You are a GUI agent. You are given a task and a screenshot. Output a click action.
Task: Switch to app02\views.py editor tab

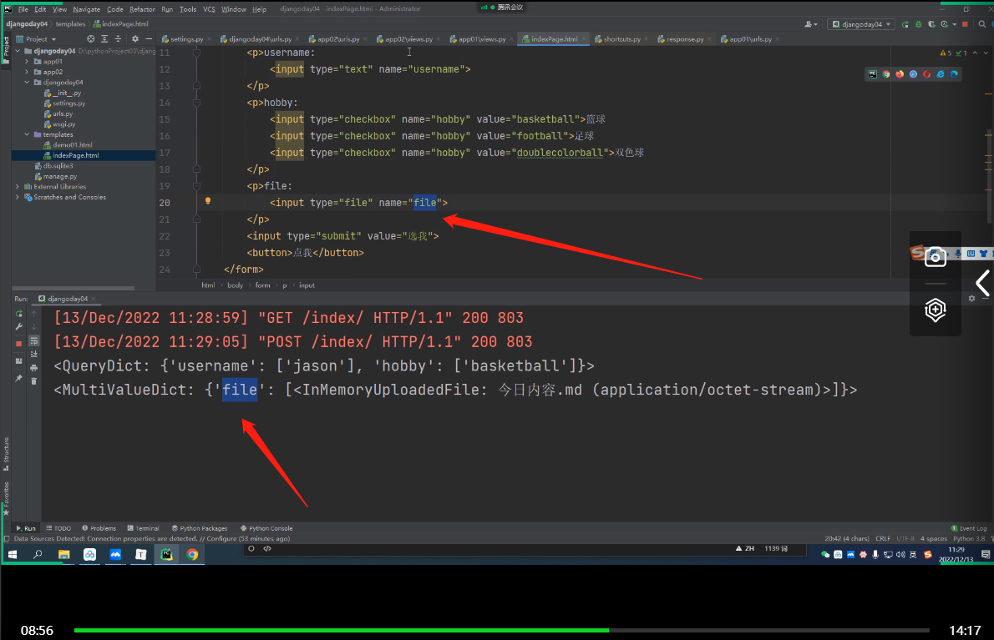click(404, 38)
